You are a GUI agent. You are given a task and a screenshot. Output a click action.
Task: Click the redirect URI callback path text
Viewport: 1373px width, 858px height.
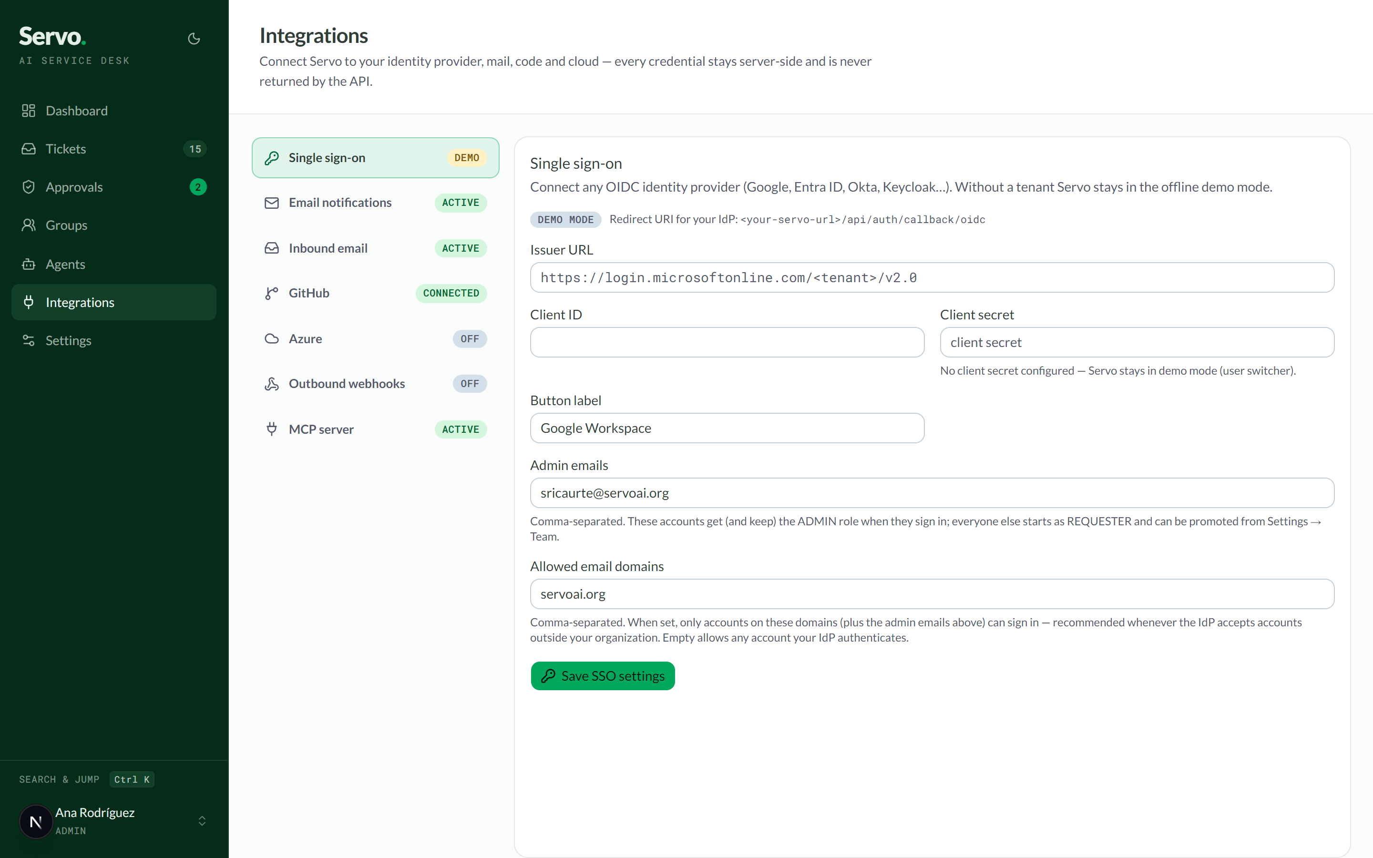point(862,220)
